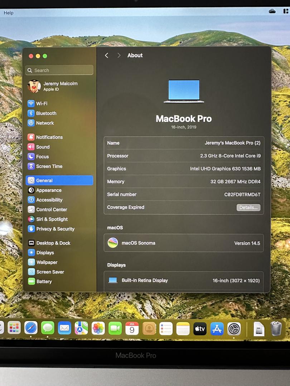The height and width of the screenshot is (386, 290).
Task: Click the Coverage Expired label
Action: point(126,207)
